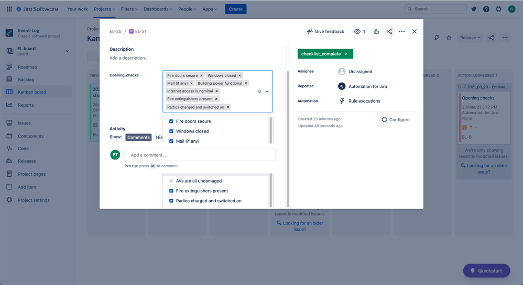This screenshot has width=523, height=285.
Task: Click the Jira Software logo
Action: coord(37,9)
